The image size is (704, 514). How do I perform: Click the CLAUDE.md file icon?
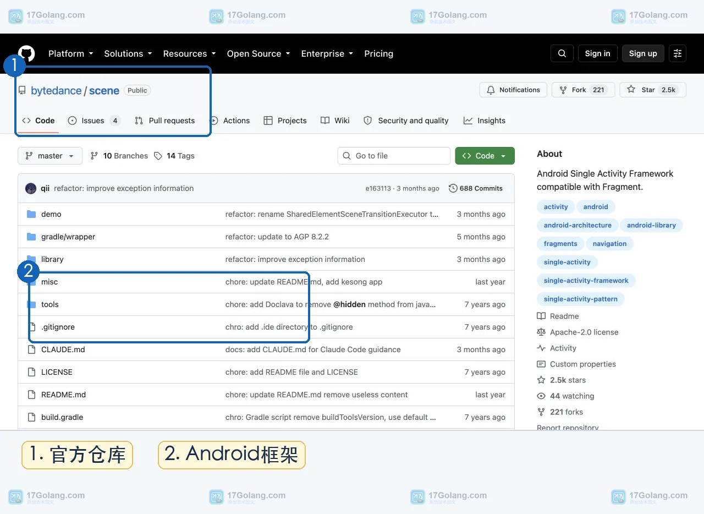coord(31,349)
